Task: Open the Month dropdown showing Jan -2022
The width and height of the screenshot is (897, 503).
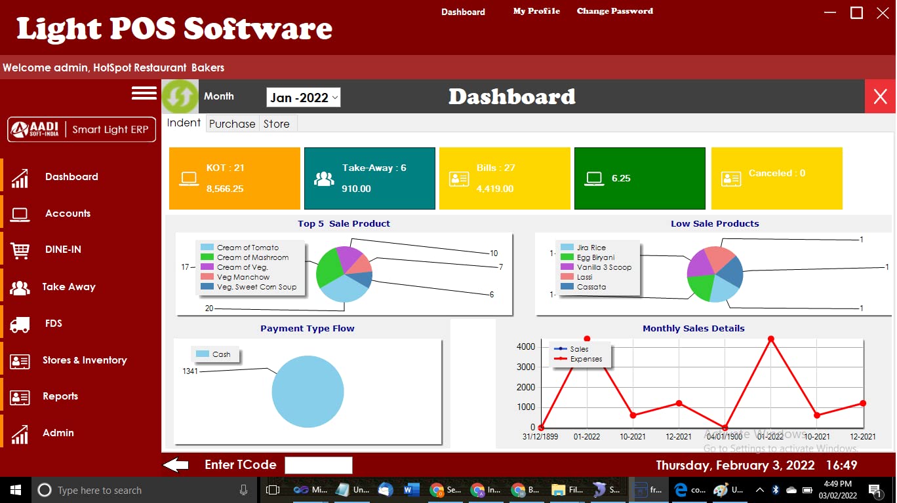Action: [304, 98]
